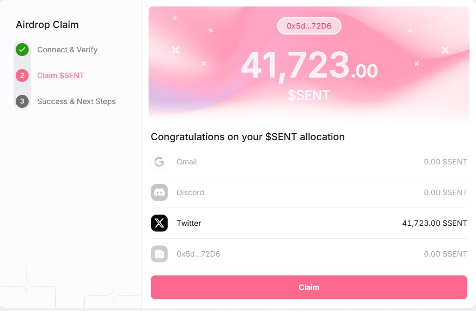476x311 pixels.
Task: Click the gray step 3 circle
Action: point(22,101)
